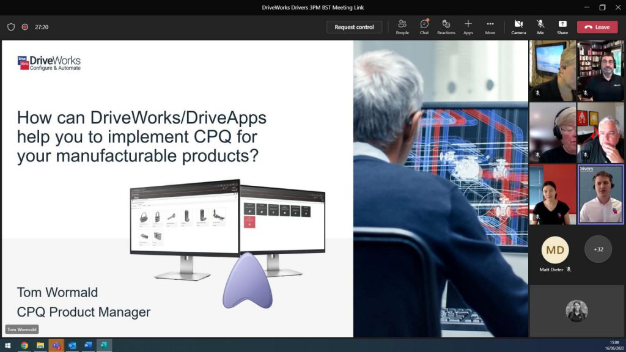Open Word from the taskbar
This screenshot has width=626, height=352.
[x=88, y=345]
